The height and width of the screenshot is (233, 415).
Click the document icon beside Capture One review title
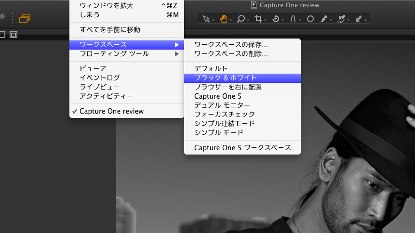point(254,5)
